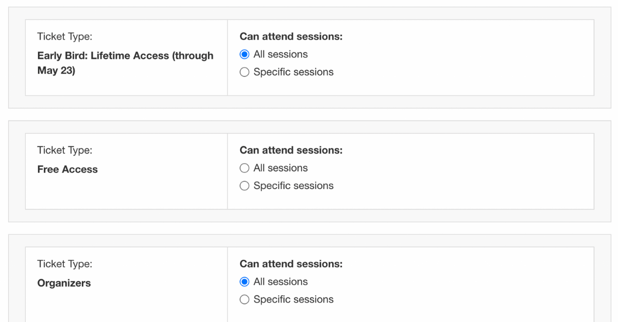The image size is (618, 322).
Task: Click Can attend sessions heading on Early Bird card
Action: point(291,37)
